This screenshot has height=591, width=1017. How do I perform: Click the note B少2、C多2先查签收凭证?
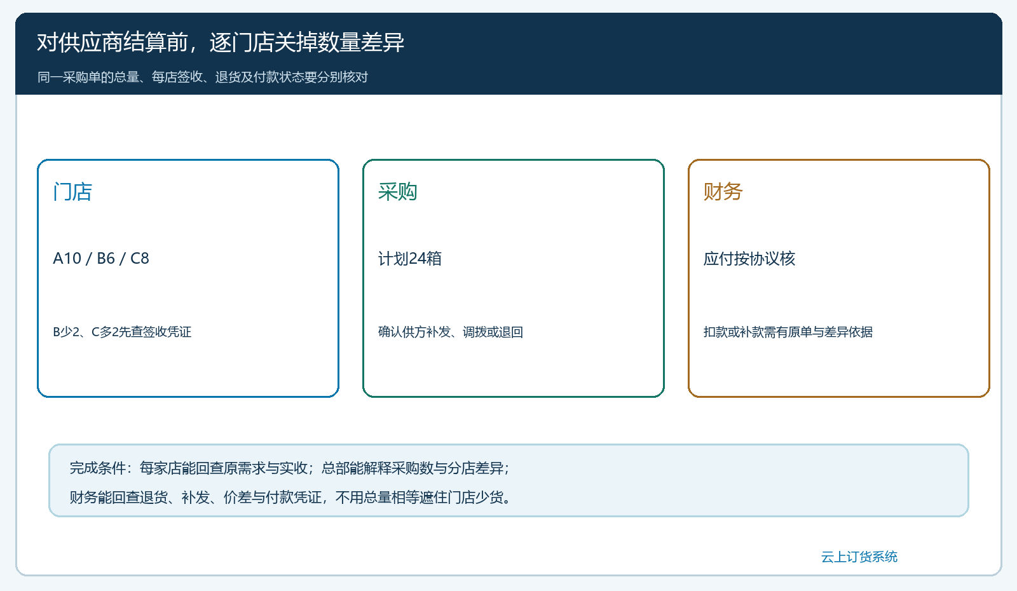(122, 332)
